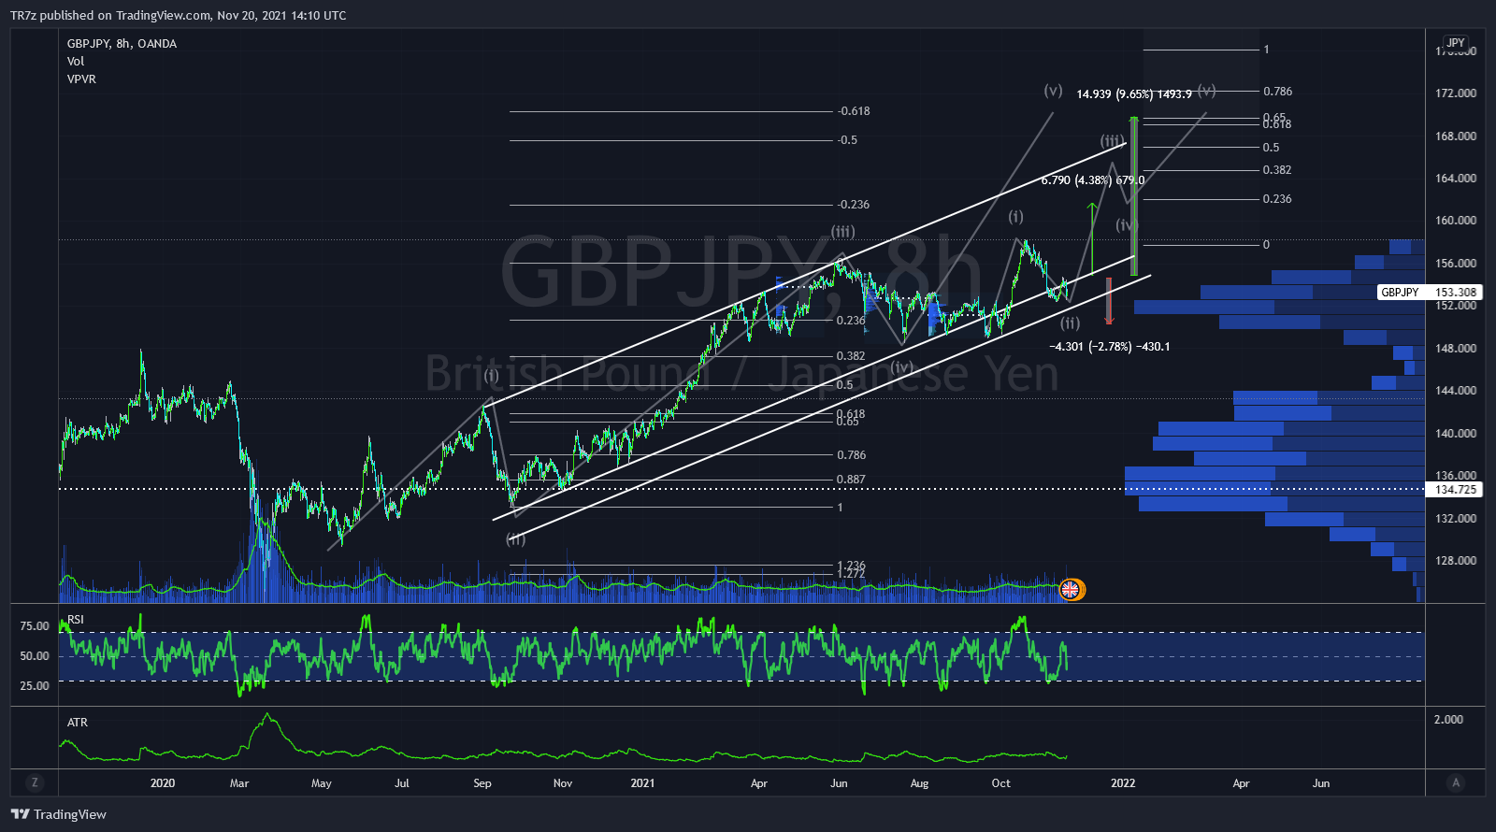Click the 2020 label on the time axis
The image size is (1496, 832).
coord(163,782)
